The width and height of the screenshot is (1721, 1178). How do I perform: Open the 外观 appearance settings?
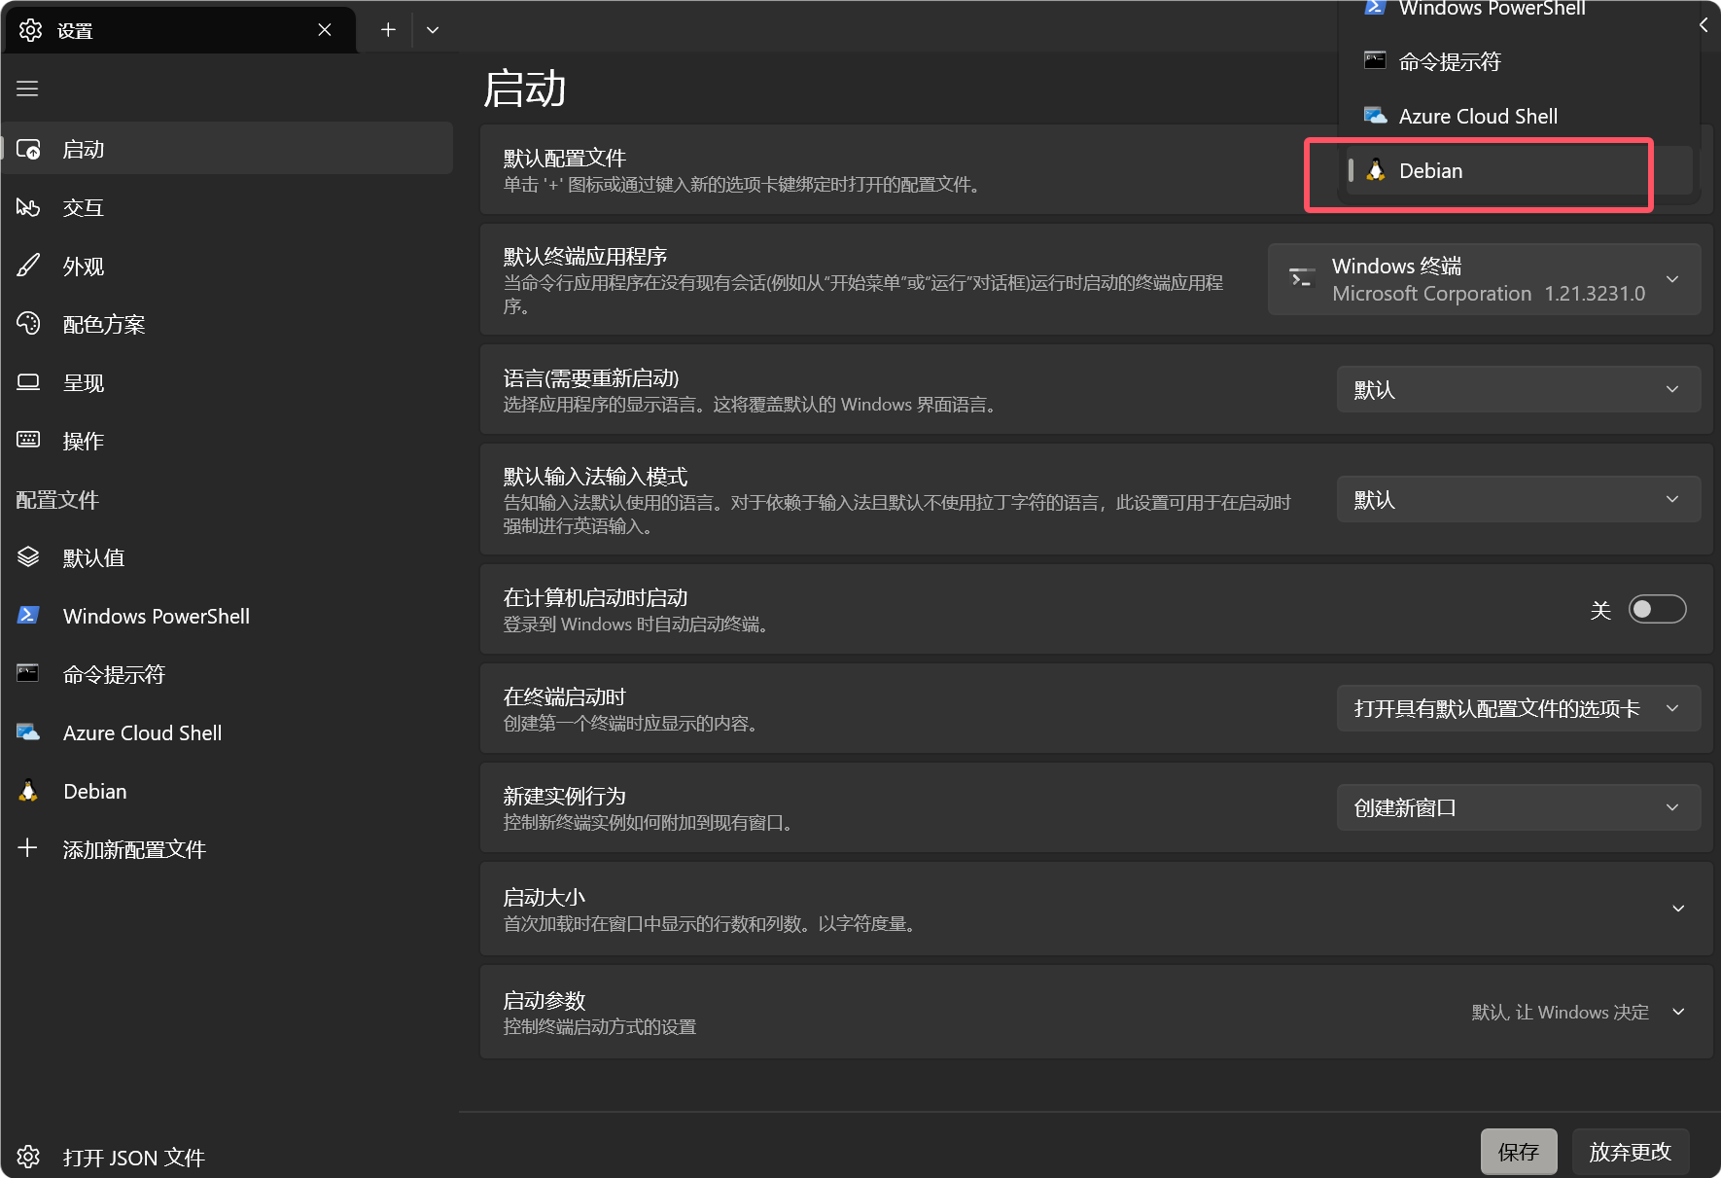(84, 265)
